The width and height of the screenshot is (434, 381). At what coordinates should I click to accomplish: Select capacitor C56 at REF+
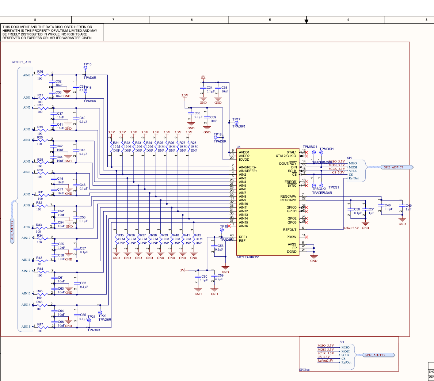point(214,246)
